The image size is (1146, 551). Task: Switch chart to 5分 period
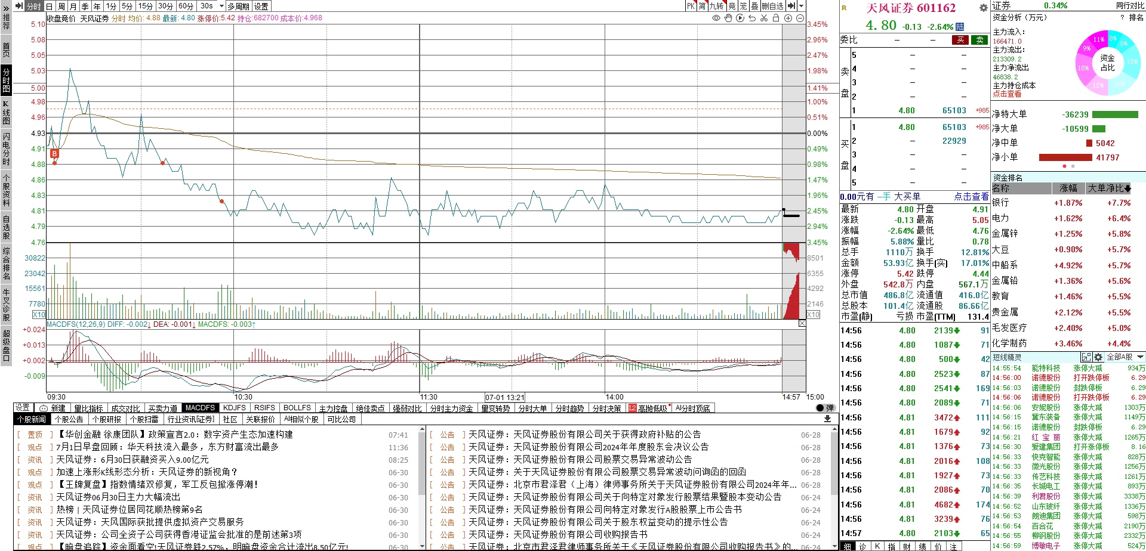click(127, 6)
